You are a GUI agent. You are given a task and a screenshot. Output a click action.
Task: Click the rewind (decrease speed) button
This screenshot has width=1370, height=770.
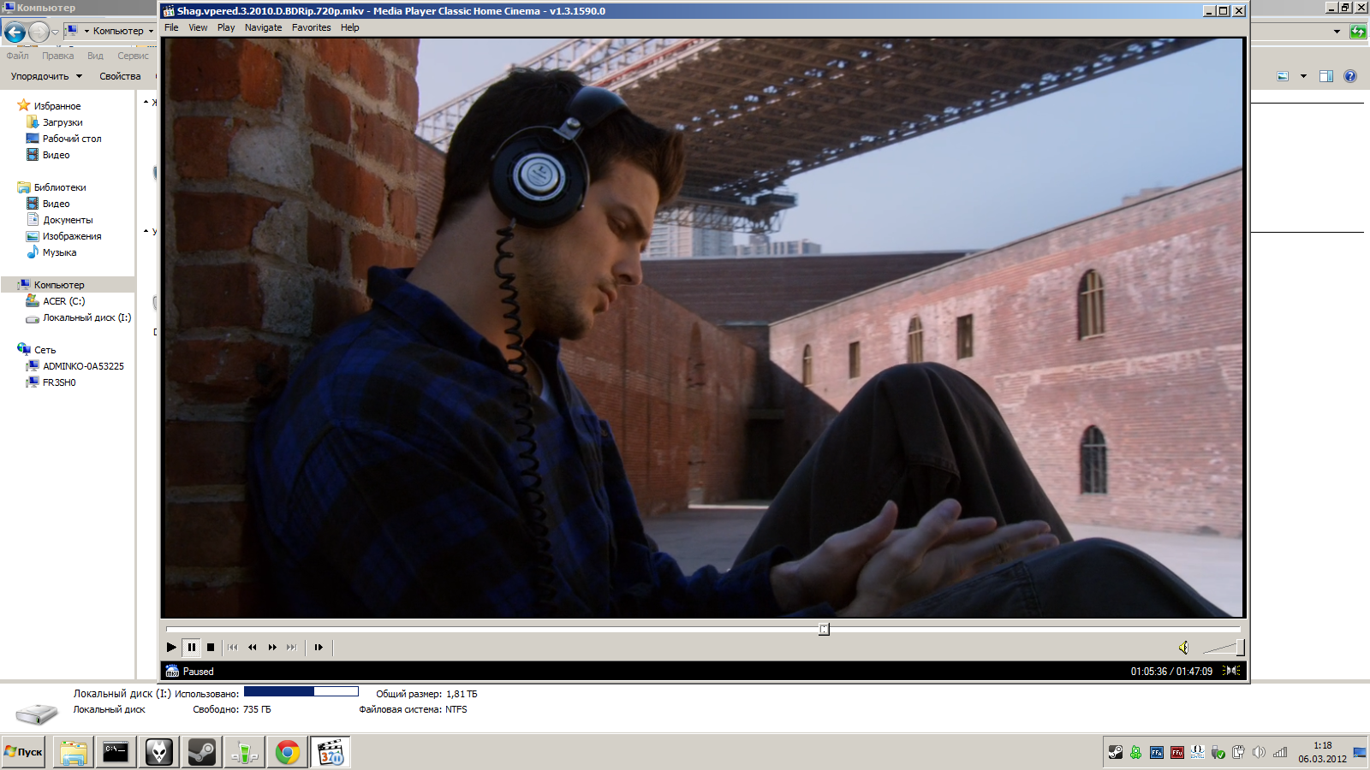(x=253, y=648)
